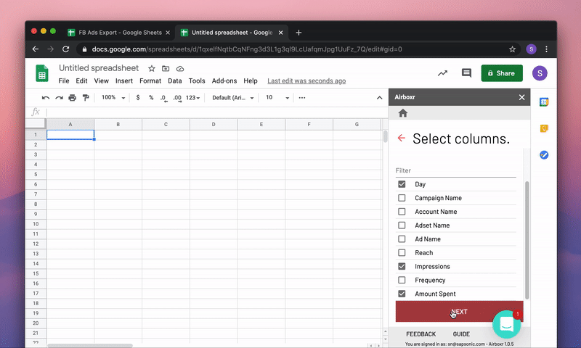Check the Adset Name checkbox

pyautogui.click(x=402, y=225)
